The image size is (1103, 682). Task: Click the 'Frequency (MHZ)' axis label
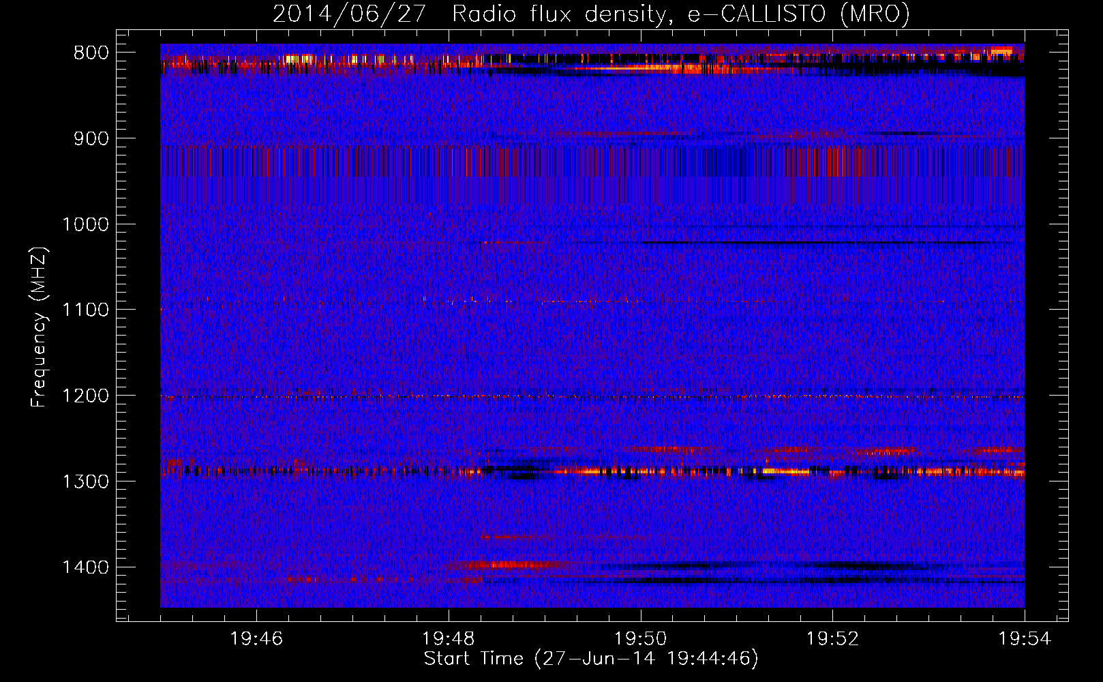pyautogui.click(x=39, y=327)
